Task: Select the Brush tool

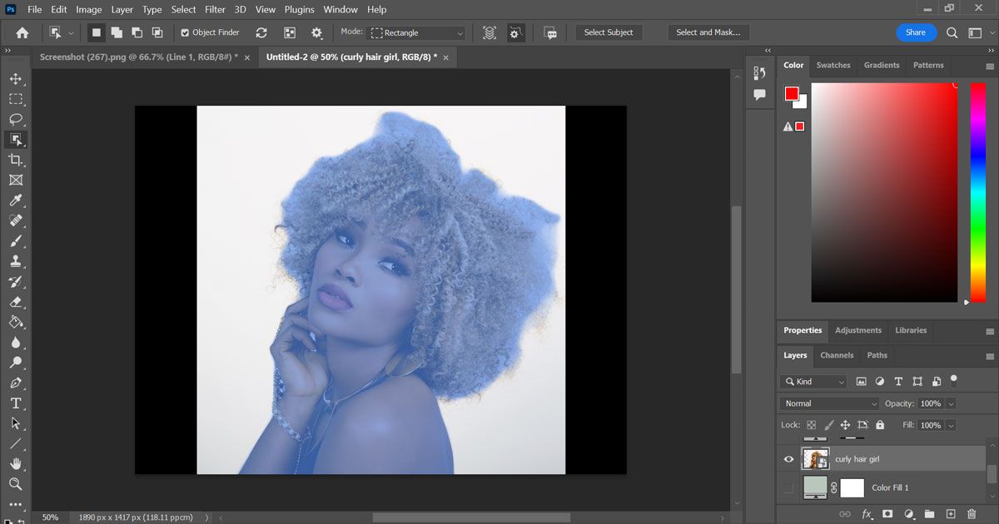Action: 15,241
